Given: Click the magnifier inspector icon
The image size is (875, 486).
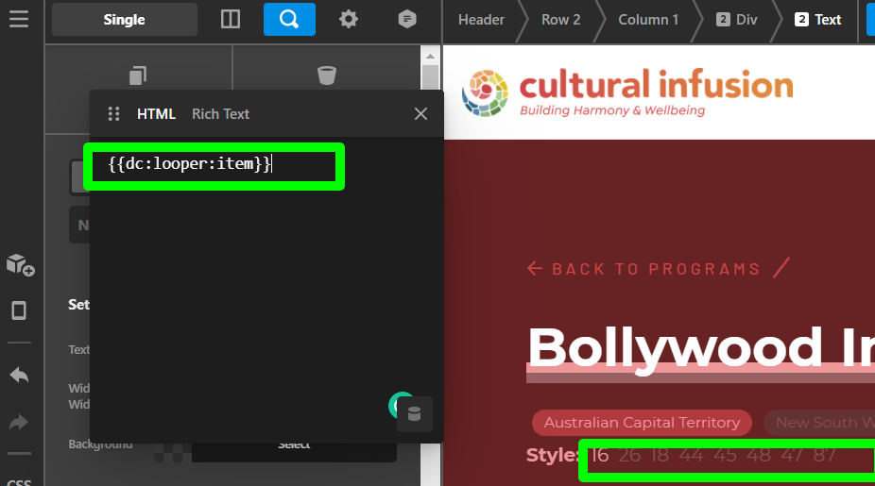Looking at the screenshot, I should click(x=289, y=19).
